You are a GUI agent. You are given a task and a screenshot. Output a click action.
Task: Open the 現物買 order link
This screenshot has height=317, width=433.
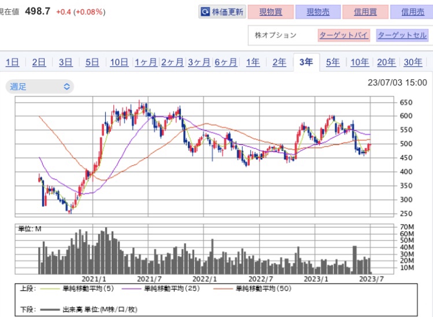(x=271, y=12)
